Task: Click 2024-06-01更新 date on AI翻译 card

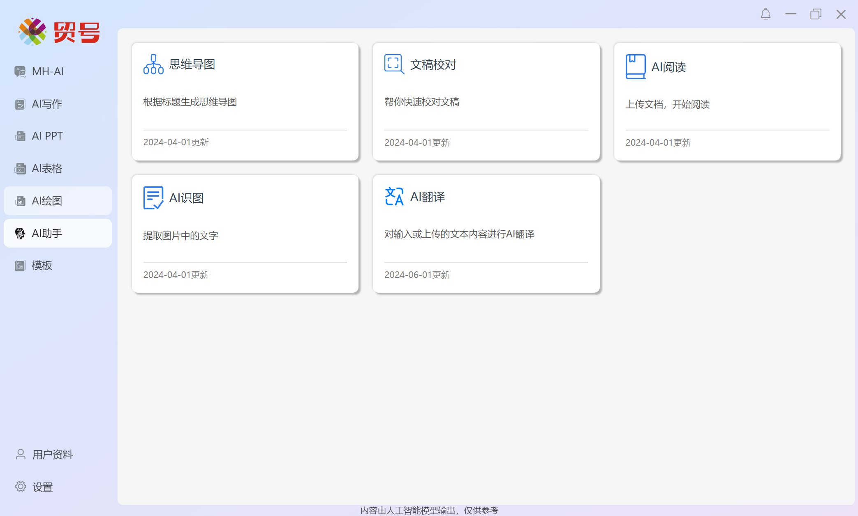Action: [x=417, y=275]
